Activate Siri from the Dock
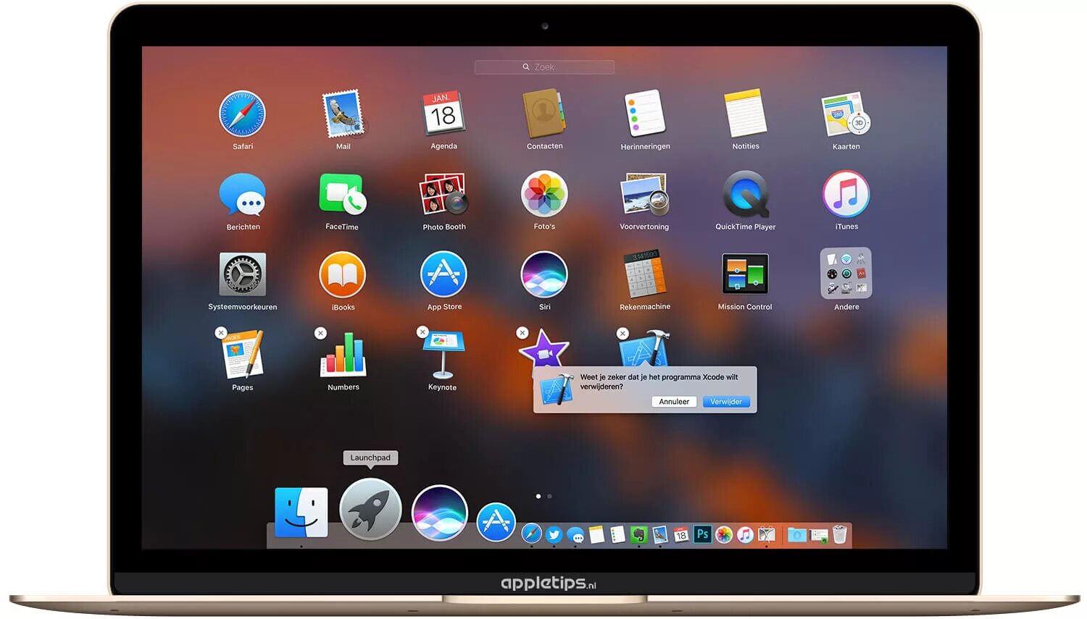This screenshot has height=619, width=1087. point(439,513)
